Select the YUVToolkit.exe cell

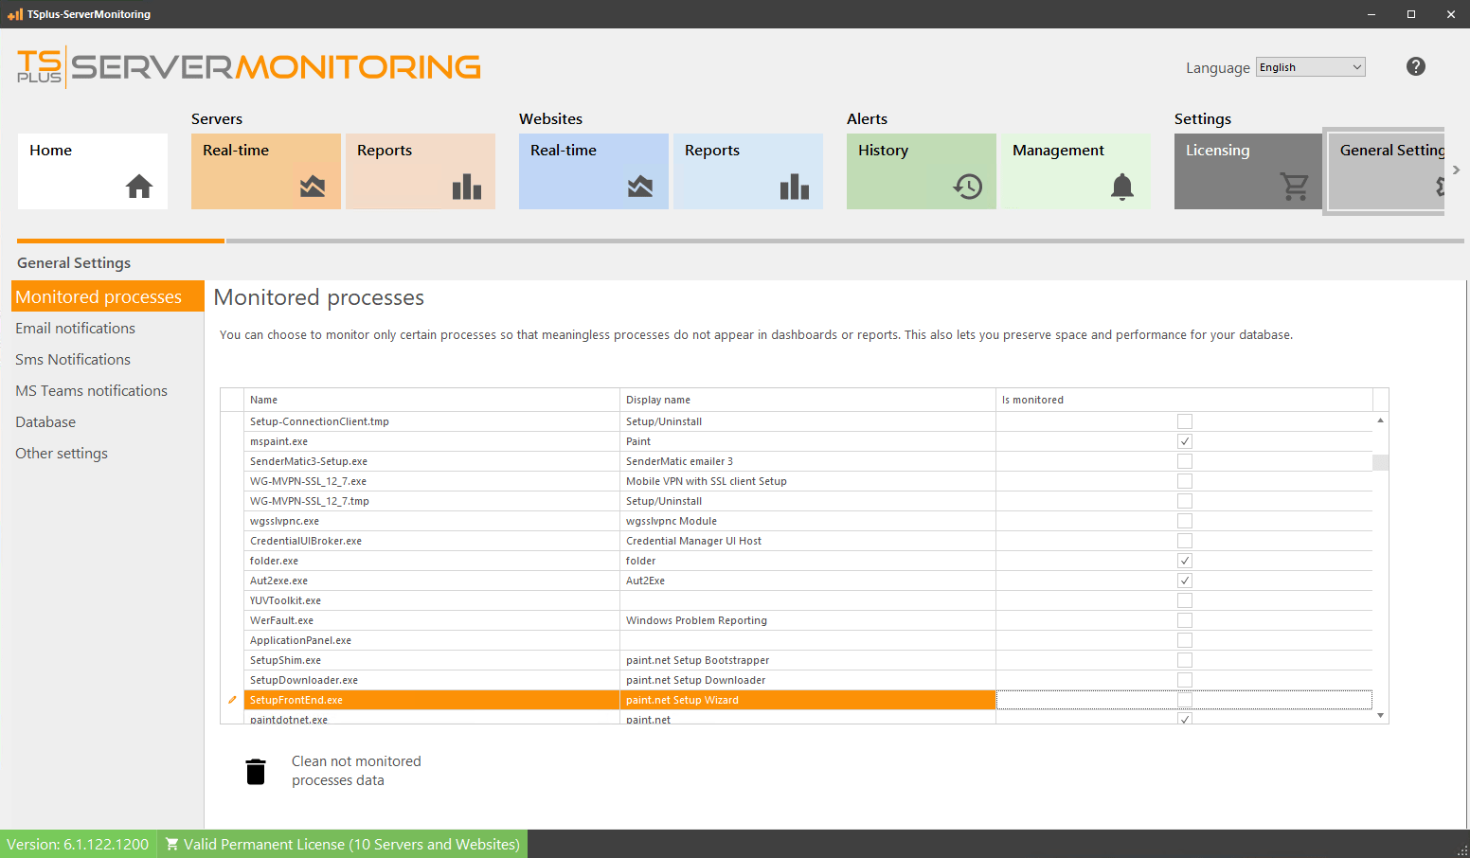point(432,600)
